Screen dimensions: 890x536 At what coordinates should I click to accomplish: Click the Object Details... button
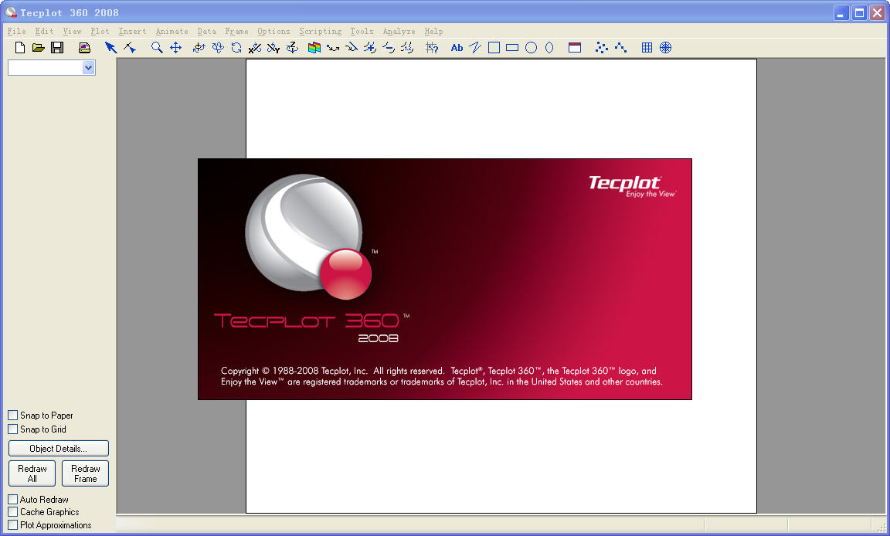coord(59,448)
